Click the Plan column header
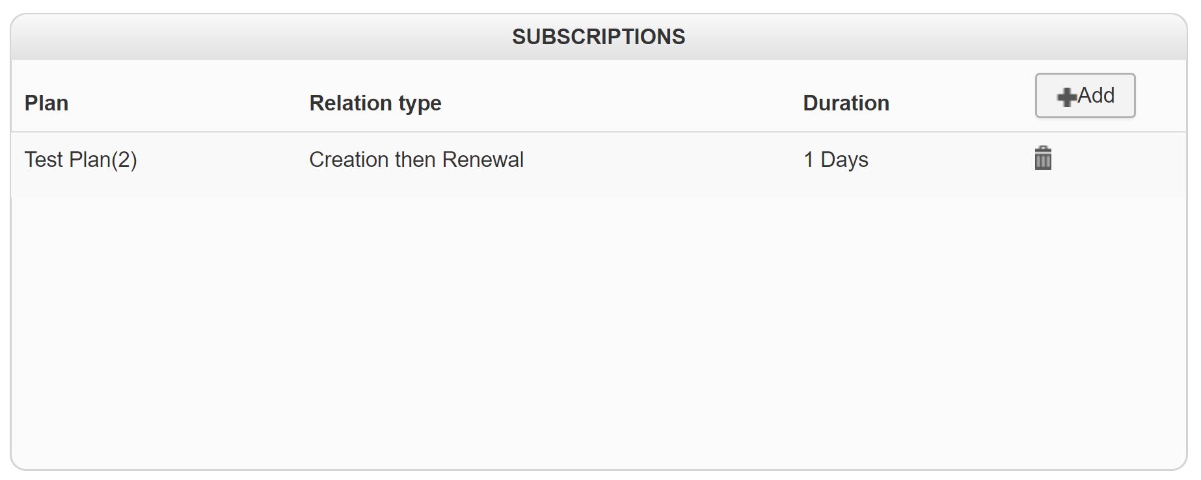The height and width of the screenshot is (480, 1201). click(x=46, y=103)
